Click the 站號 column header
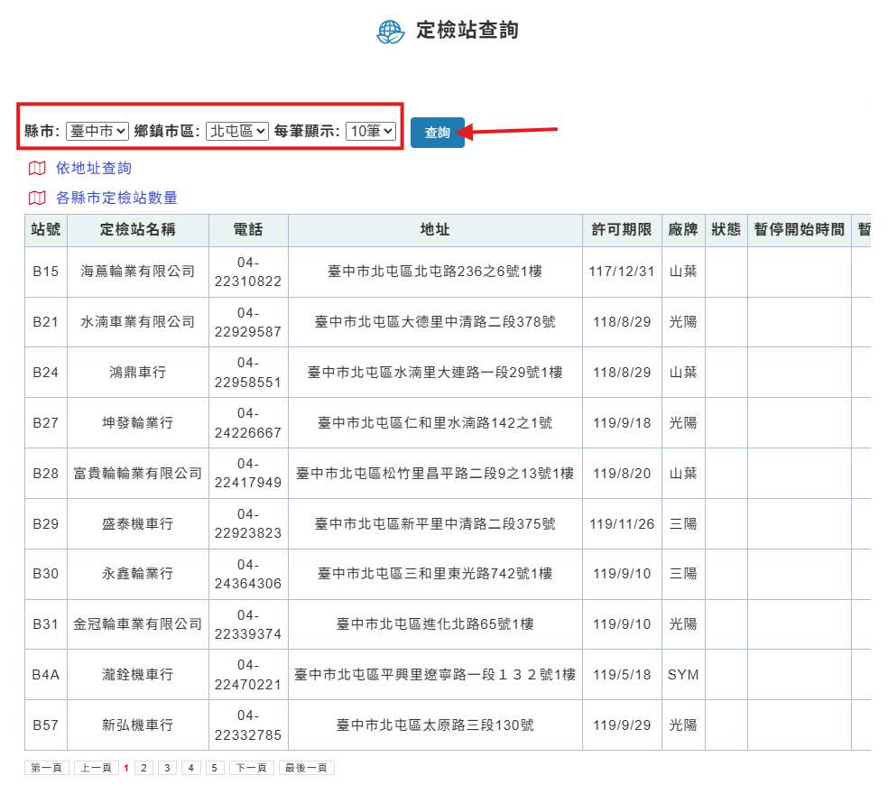The image size is (888, 794). (46, 230)
